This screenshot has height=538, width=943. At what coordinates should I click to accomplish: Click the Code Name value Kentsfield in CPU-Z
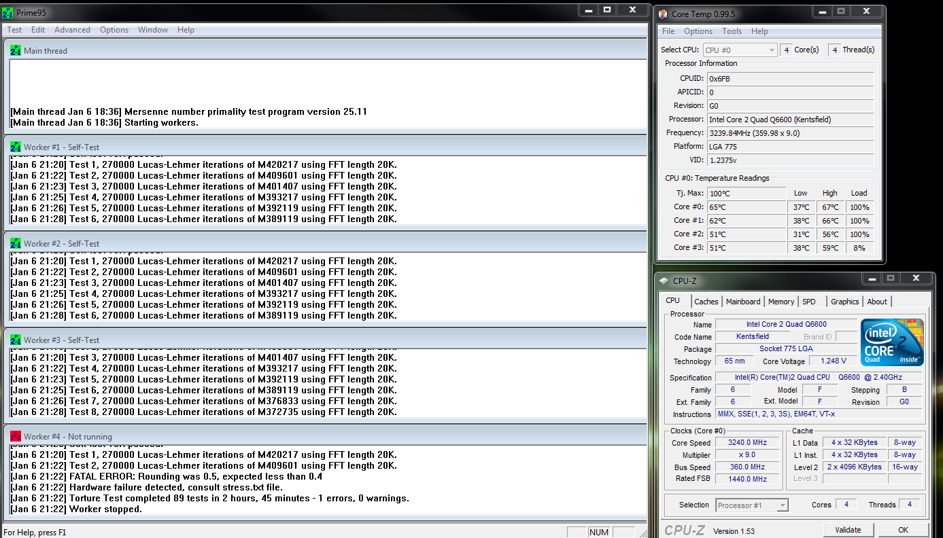(x=753, y=336)
